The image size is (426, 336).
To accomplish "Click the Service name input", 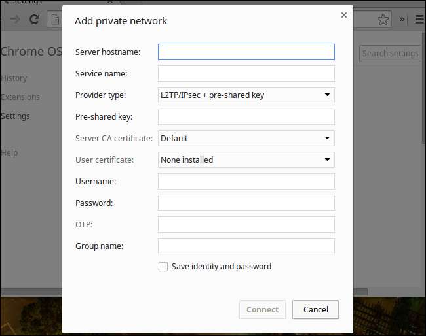I will pyautogui.click(x=246, y=74).
